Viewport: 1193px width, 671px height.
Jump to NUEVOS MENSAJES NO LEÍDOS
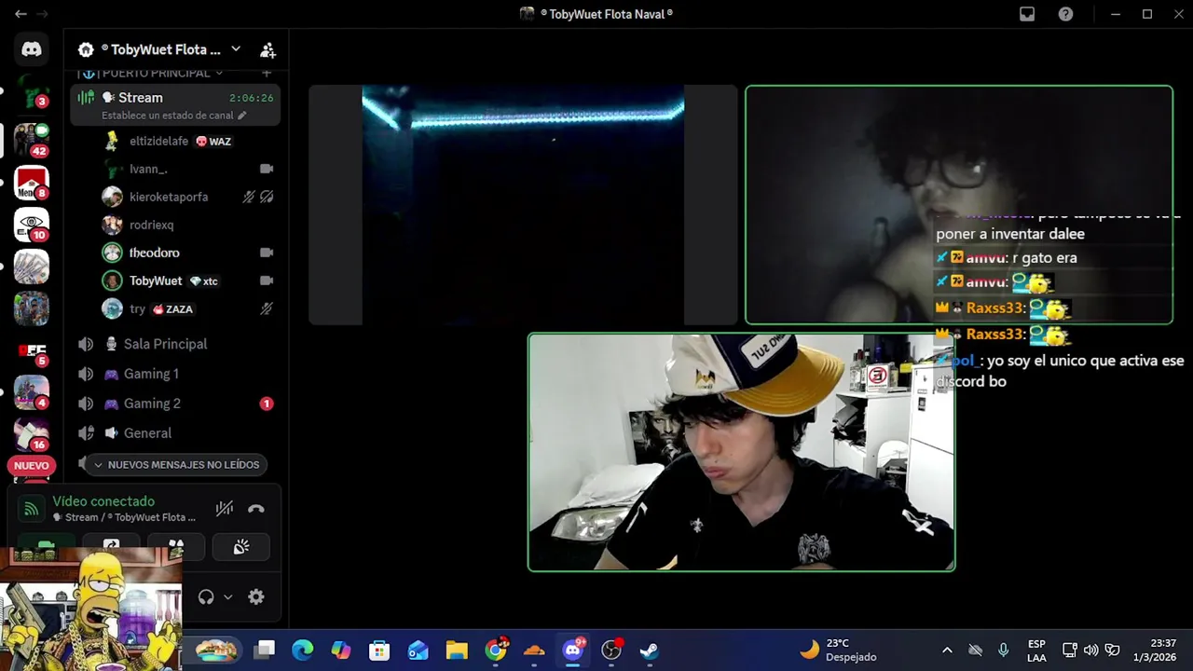point(175,464)
